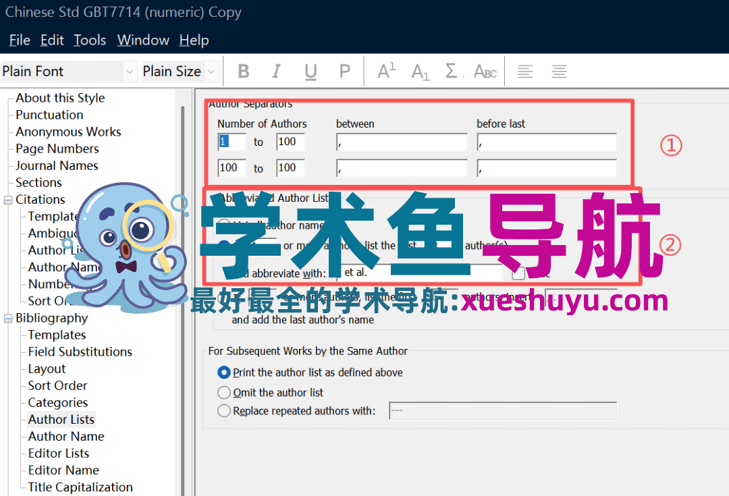The image size is (729, 496).
Task: Select the symbol font icon
Action: pos(453,70)
